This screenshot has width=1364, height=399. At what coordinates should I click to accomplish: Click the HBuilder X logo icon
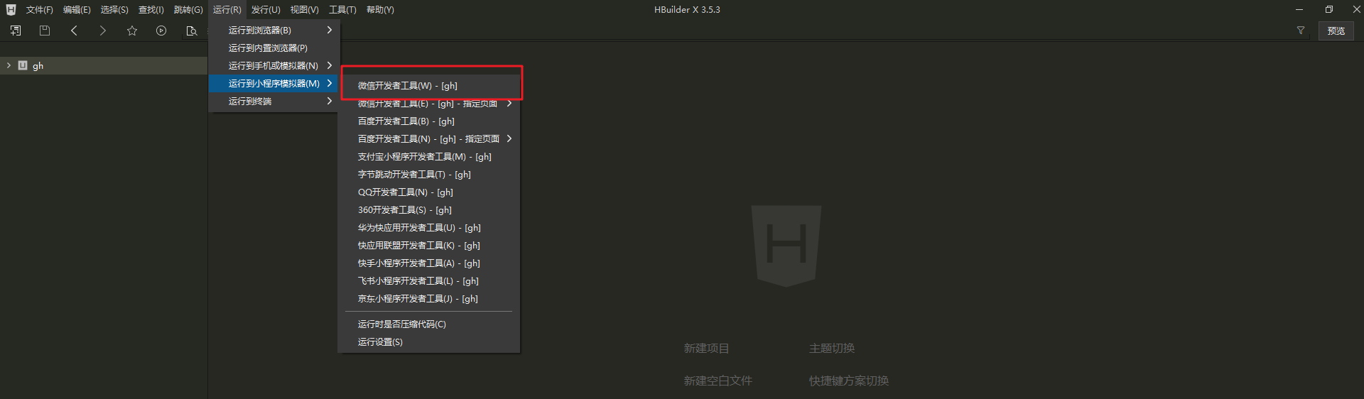click(11, 10)
